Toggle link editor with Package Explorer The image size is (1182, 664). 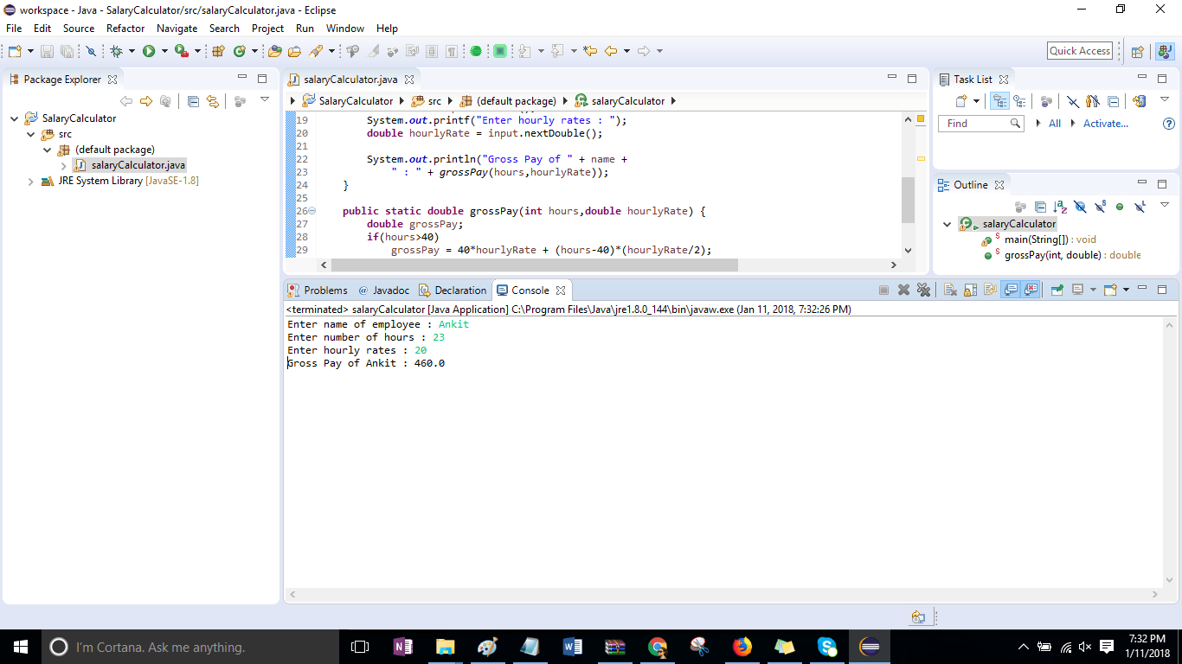click(x=213, y=101)
